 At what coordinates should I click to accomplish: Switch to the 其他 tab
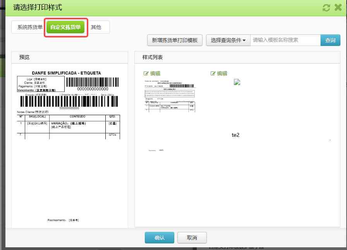[x=98, y=27]
